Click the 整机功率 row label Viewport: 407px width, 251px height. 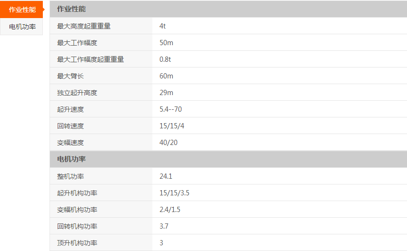coord(70,176)
